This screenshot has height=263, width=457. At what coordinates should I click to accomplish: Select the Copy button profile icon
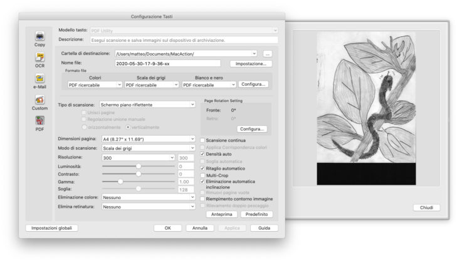pos(40,36)
